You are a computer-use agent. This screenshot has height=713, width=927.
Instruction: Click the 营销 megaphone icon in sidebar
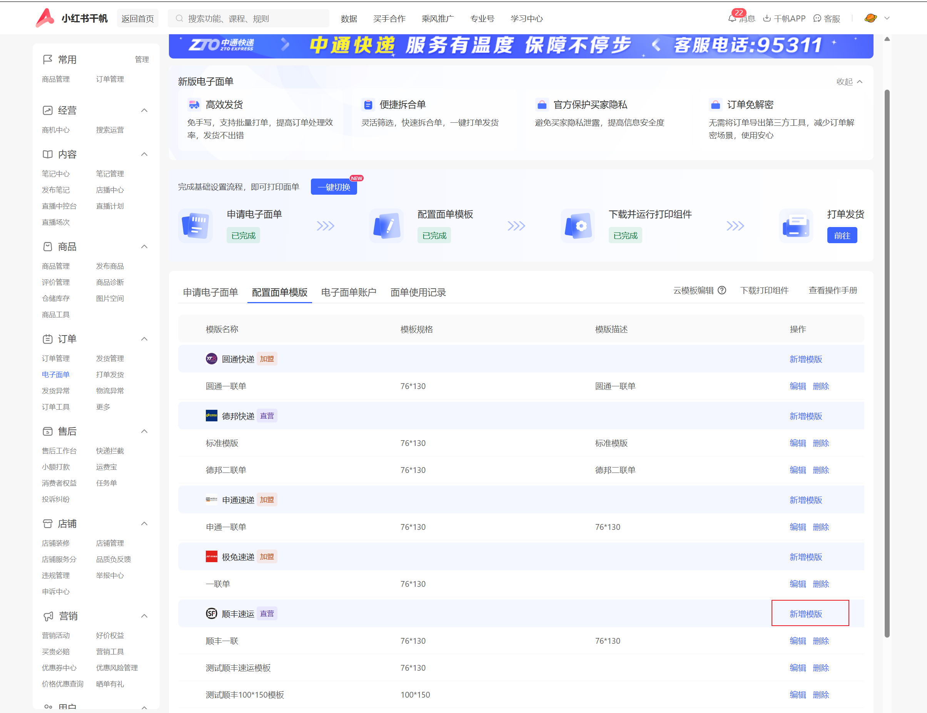pos(48,616)
